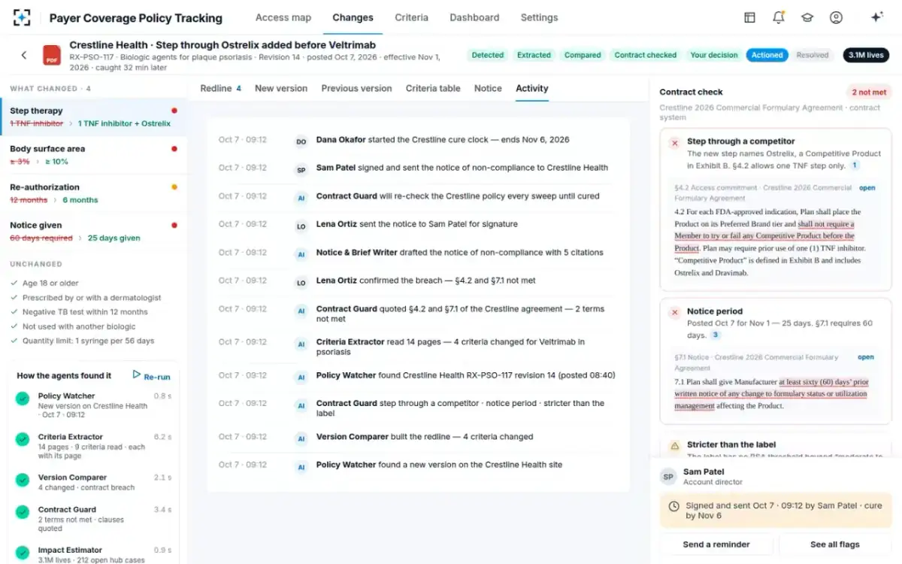Click unchanged criterion Age 18 or older
Viewport: 902px width, 564px height.
[50, 284]
